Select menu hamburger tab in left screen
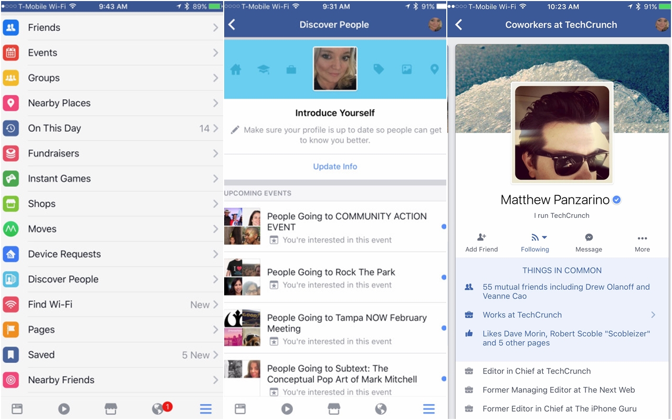Screen dimensions: 672x420 click(206, 409)
